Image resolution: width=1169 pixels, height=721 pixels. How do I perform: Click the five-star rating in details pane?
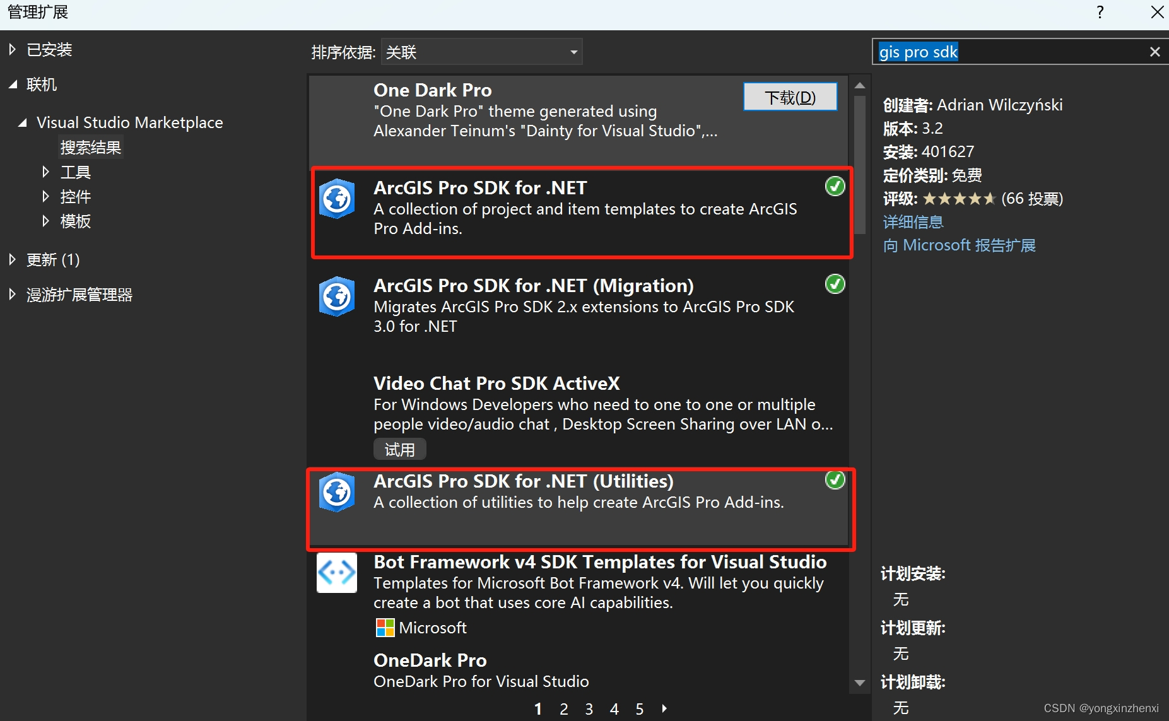pos(959,199)
